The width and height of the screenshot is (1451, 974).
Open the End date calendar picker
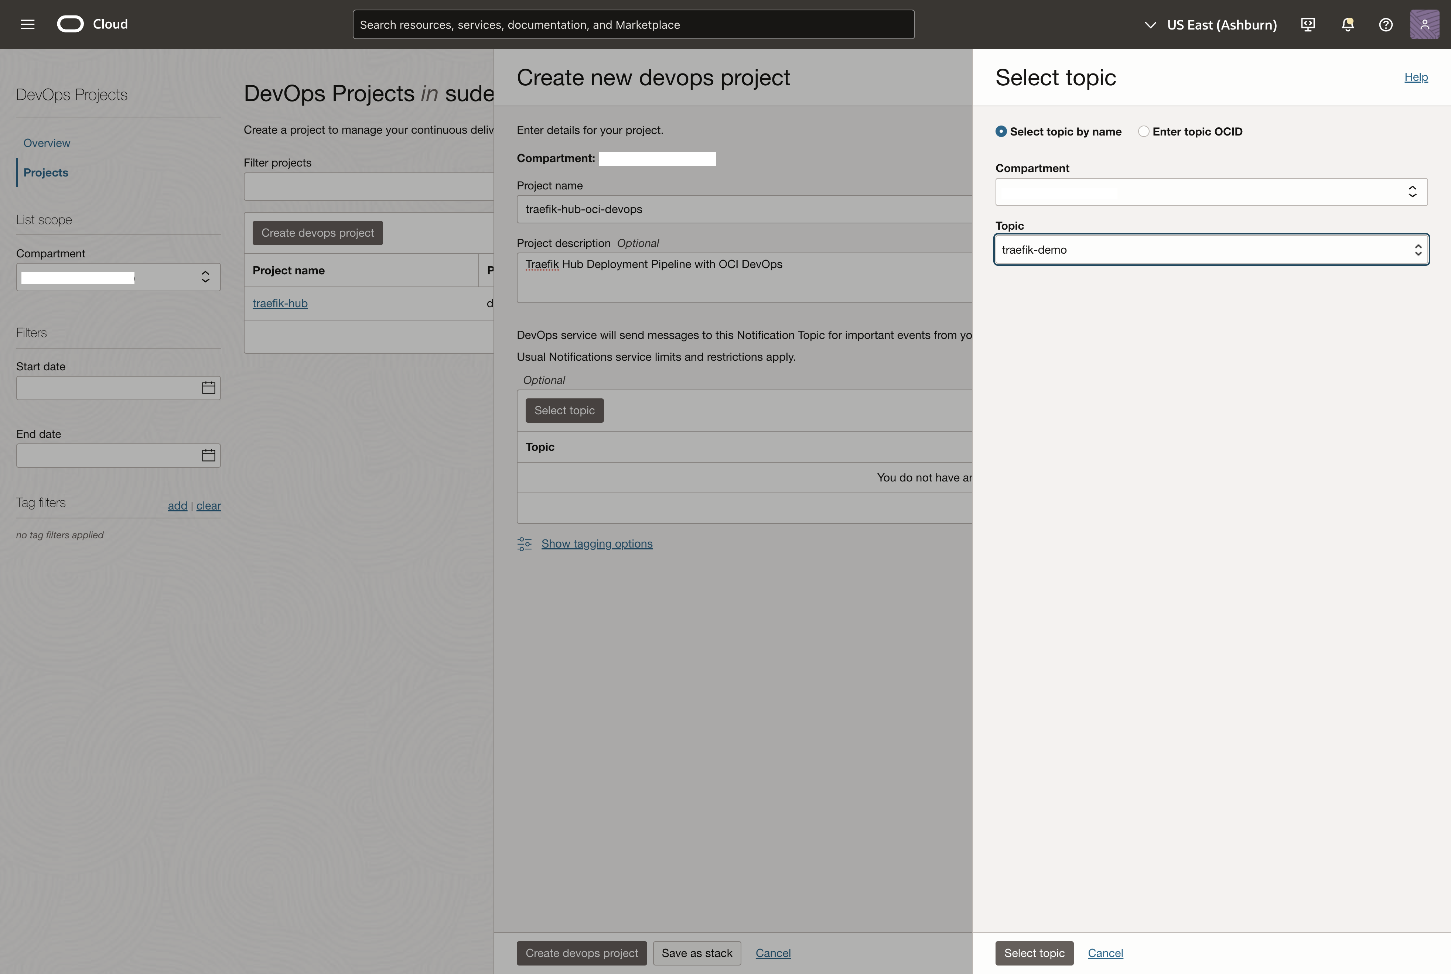(x=208, y=455)
